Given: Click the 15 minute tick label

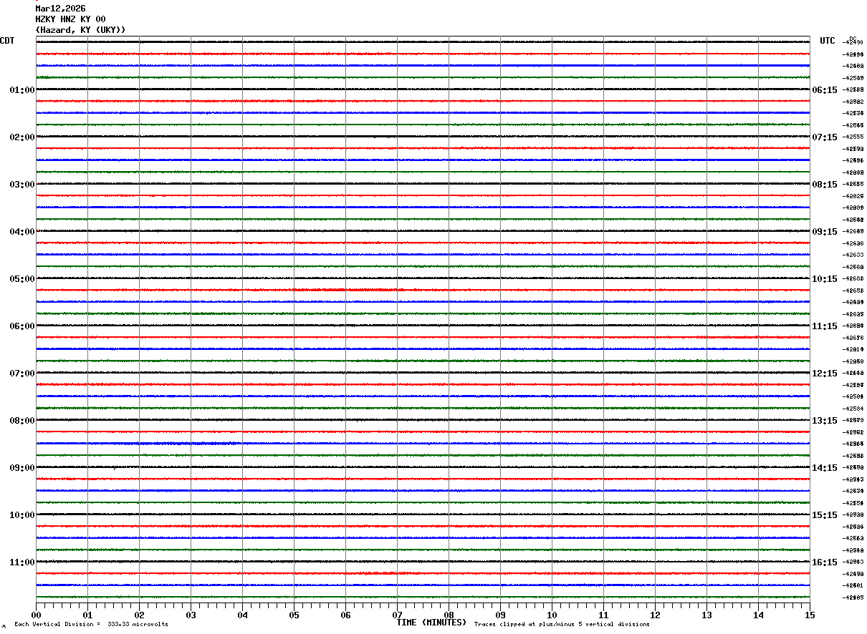Looking at the screenshot, I should [810, 615].
